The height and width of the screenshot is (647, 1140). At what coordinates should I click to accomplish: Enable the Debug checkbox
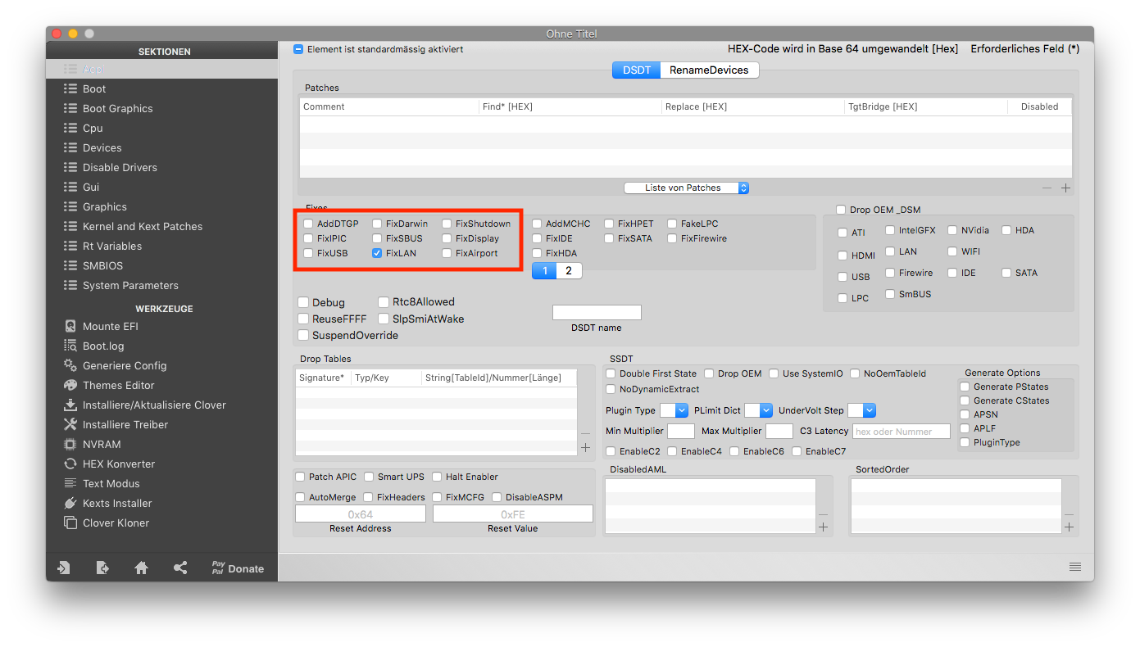pyautogui.click(x=303, y=302)
